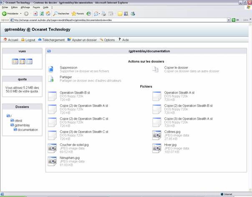Select the ottest folder in Dossiers
The height and width of the screenshot is (197, 252).
(x=16, y=120)
